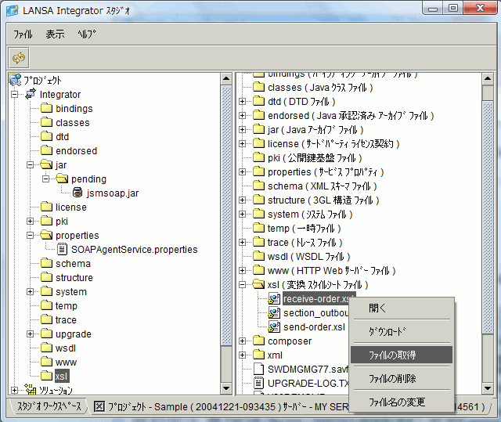Click the receive-order.xsl file icon
Screen dimensions: 501x422
[274, 299]
